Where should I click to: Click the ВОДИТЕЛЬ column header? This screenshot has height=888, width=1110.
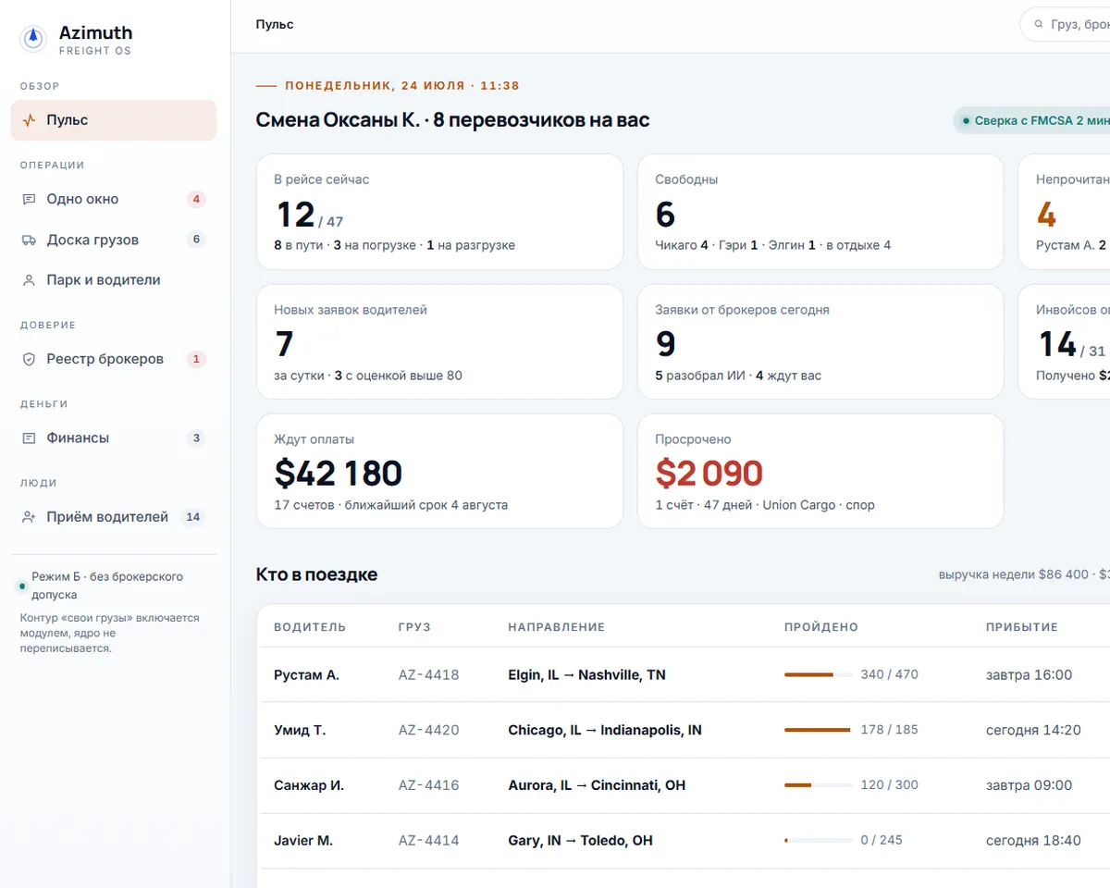tap(310, 627)
